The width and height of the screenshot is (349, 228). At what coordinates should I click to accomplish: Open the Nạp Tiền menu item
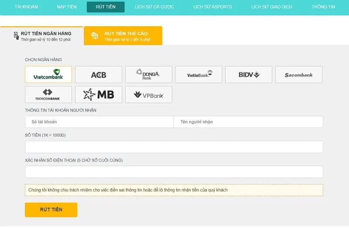pos(67,7)
